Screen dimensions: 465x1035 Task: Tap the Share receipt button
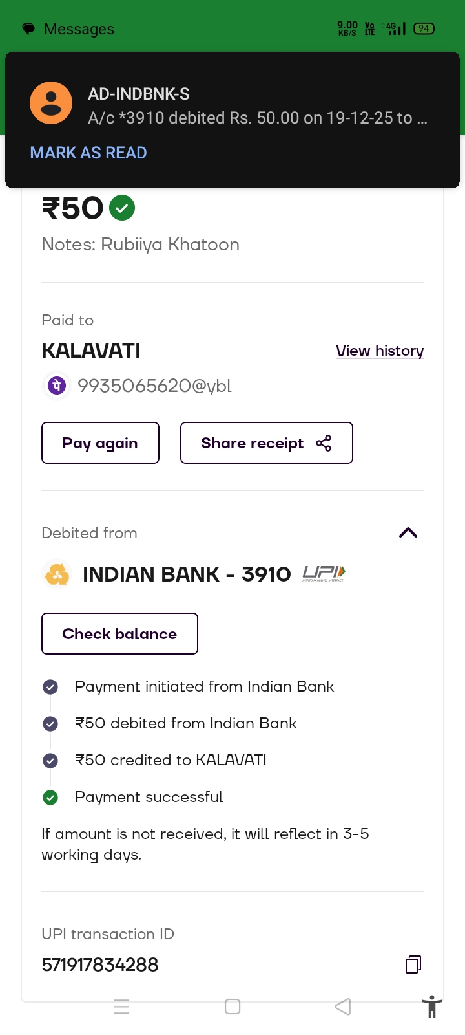coord(266,443)
